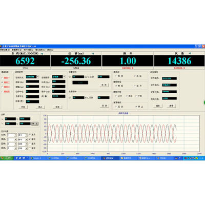Image resolution: width=205 pixels, height=205 pixels.
Task: Click the cycle count reading 14386
Action: click(x=179, y=61)
